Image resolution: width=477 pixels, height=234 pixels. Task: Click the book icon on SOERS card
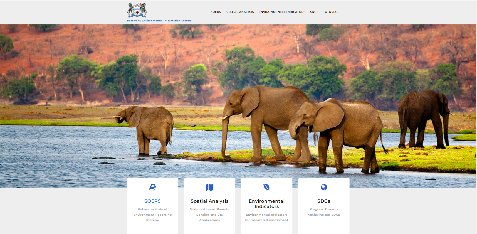click(x=152, y=187)
